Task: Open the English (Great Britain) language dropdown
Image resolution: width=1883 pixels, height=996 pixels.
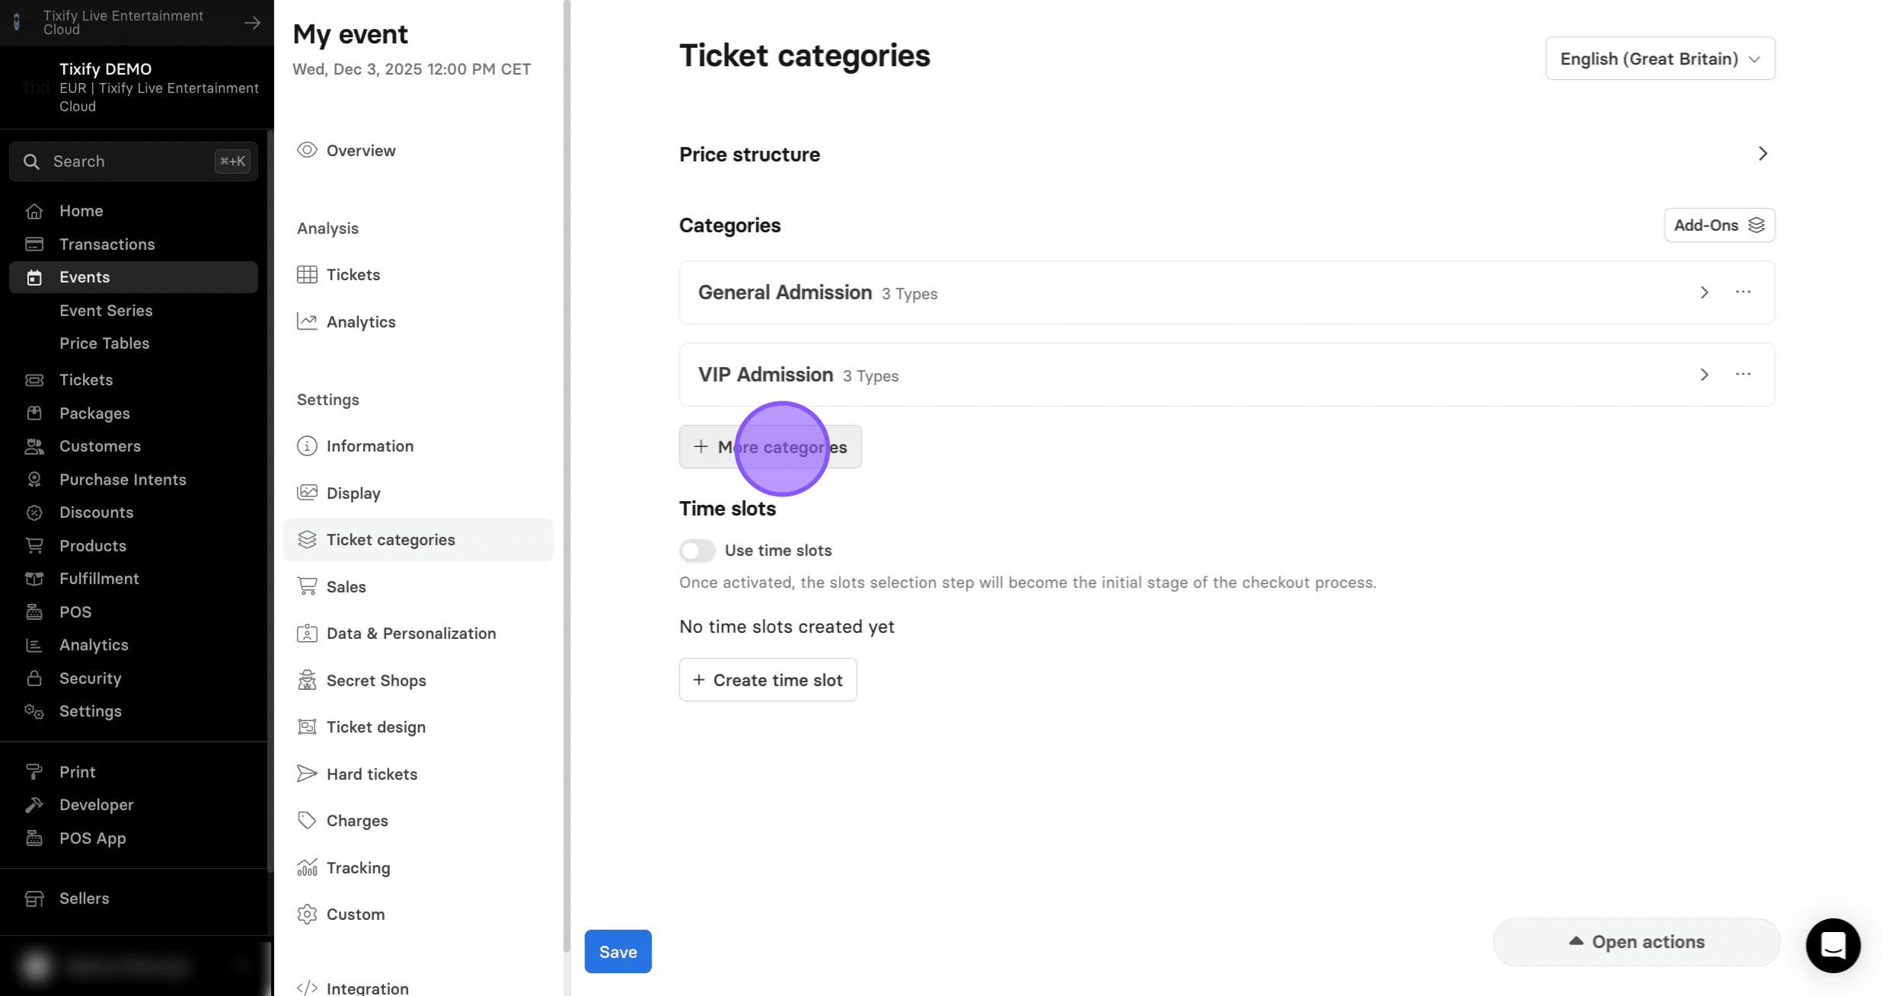Action: (x=1660, y=59)
